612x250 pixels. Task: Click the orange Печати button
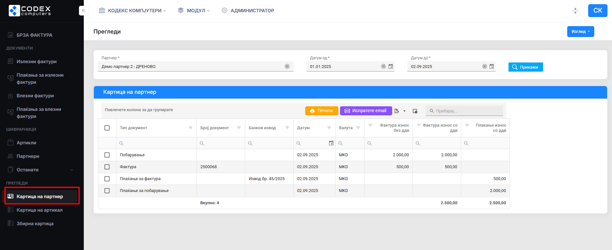321,111
